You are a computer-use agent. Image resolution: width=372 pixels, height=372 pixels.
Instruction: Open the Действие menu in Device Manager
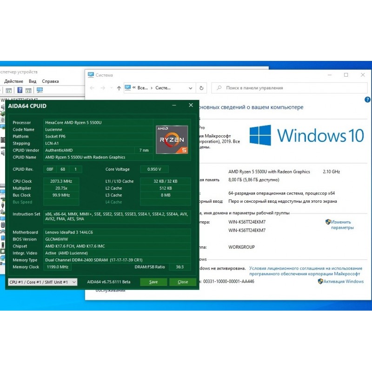[14, 81]
